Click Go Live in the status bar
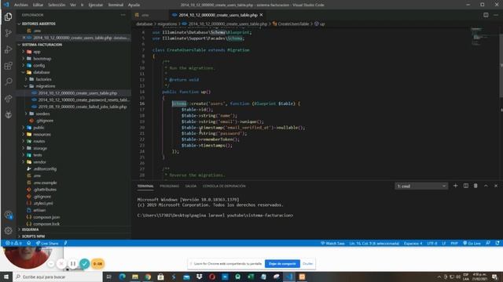The height and width of the screenshot is (282, 503). (472, 244)
